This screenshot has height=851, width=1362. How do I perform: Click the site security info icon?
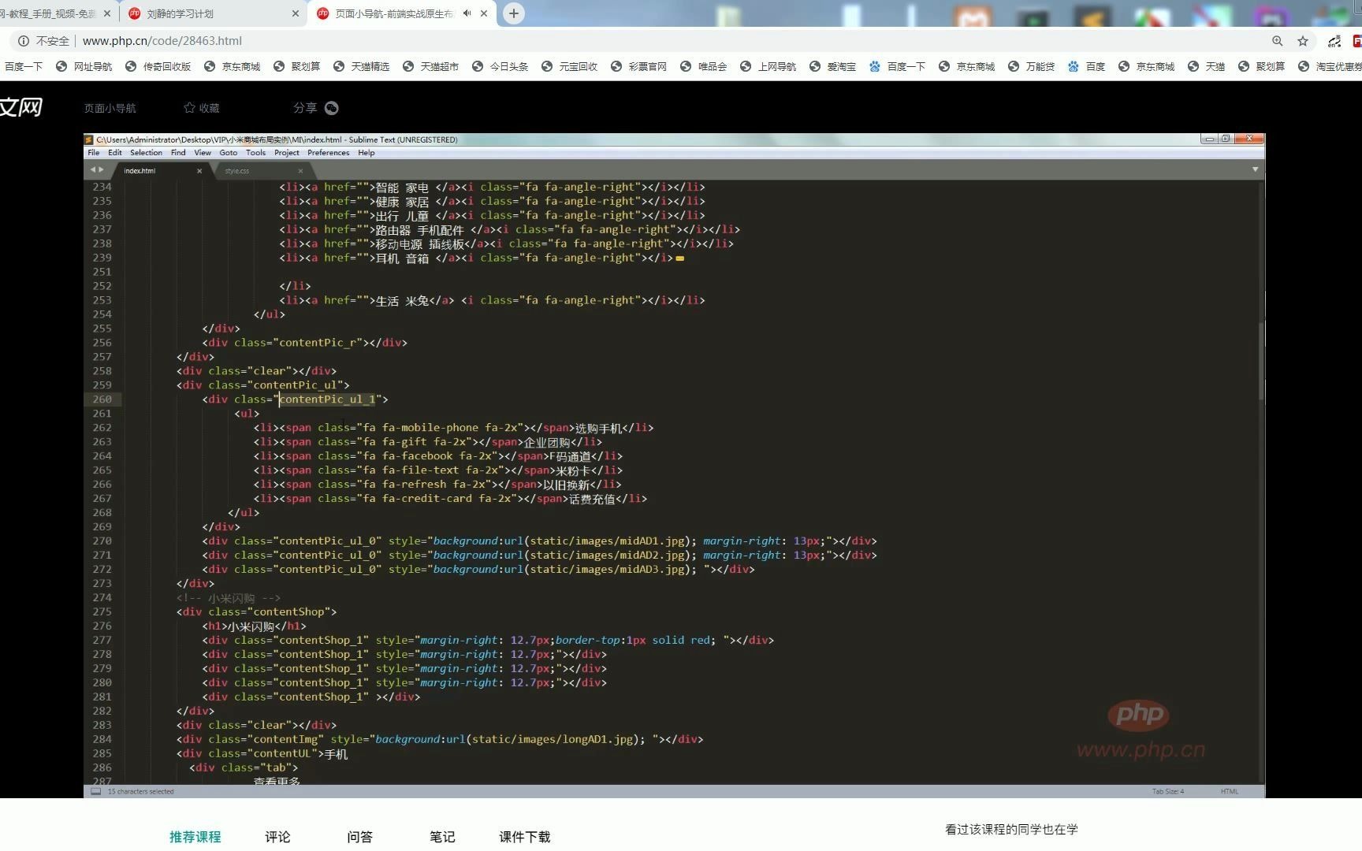point(23,41)
